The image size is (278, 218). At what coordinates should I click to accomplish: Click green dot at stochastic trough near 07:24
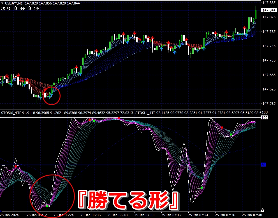202,188
